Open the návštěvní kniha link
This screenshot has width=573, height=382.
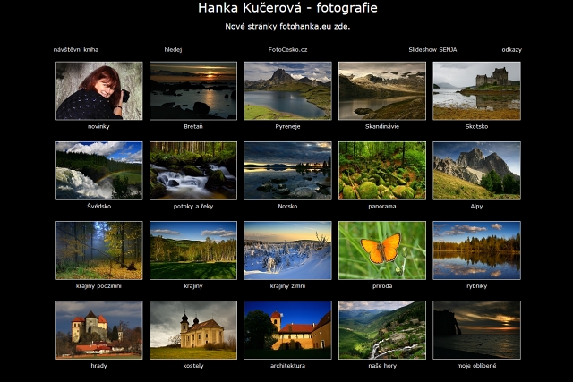tap(76, 50)
